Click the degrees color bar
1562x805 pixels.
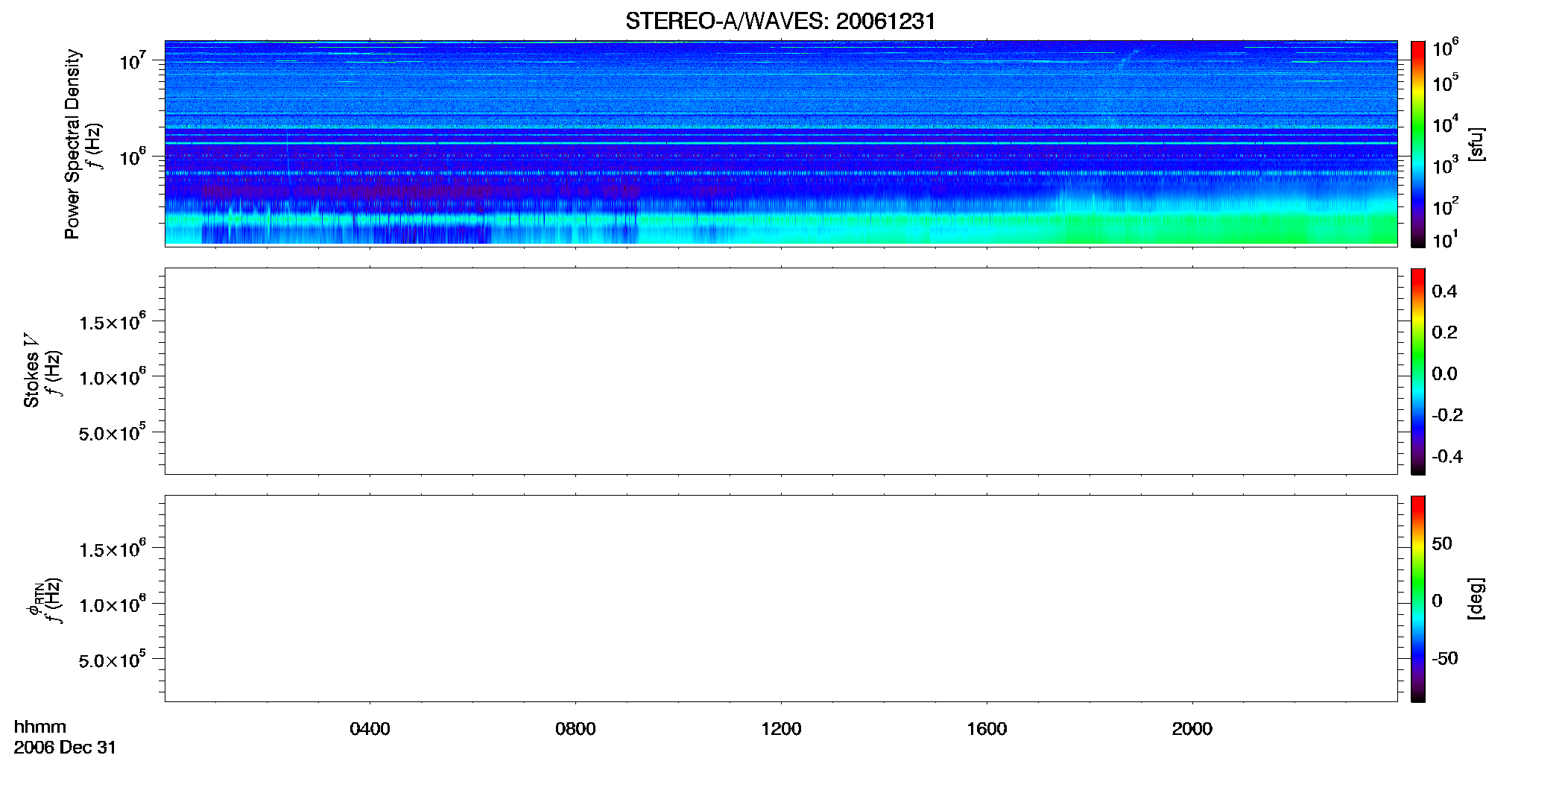1417,599
